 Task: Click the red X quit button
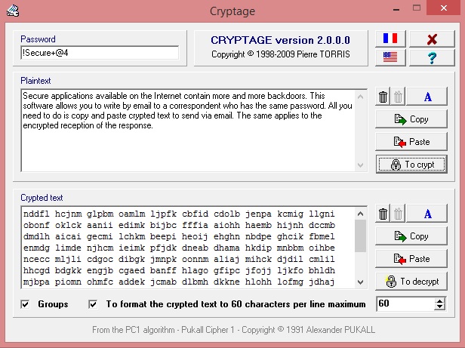(432, 39)
